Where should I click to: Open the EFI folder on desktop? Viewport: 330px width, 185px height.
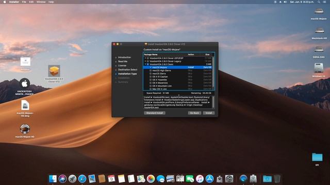pyautogui.click(x=317, y=157)
